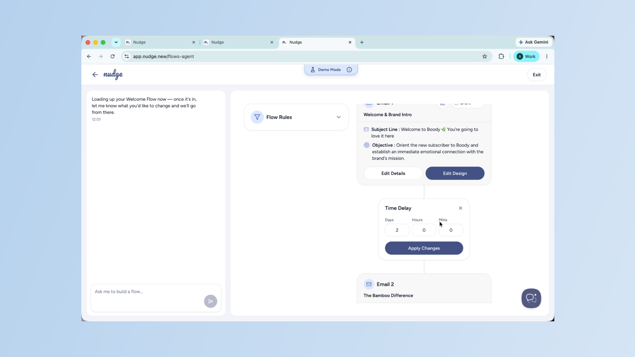Open the browser extensions puzzle icon
The image size is (635, 357).
pyautogui.click(x=501, y=57)
